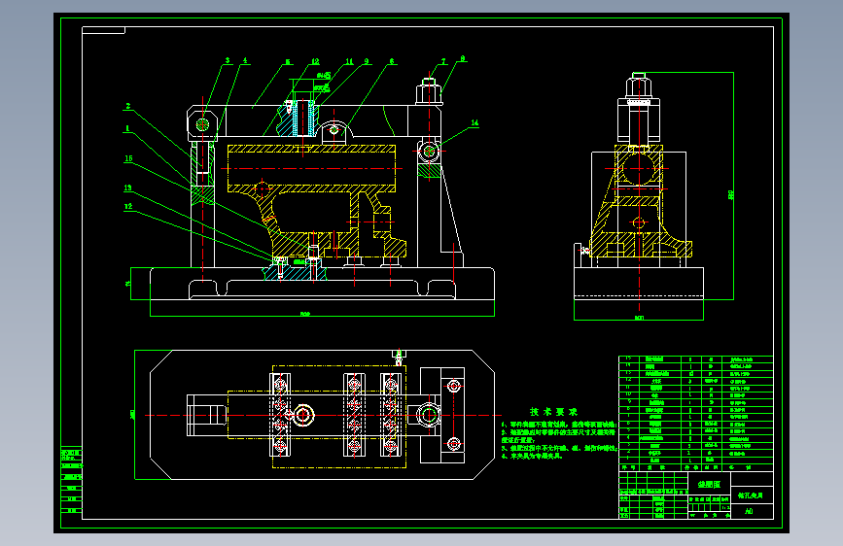Select the hex nut at the side view's top
Image resolution: width=843 pixels, height=546 pixels.
pyautogui.click(x=639, y=86)
